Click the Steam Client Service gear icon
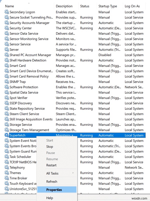The height and width of the screenshot is (201, 150). pyautogui.click(x=7, y=114)
